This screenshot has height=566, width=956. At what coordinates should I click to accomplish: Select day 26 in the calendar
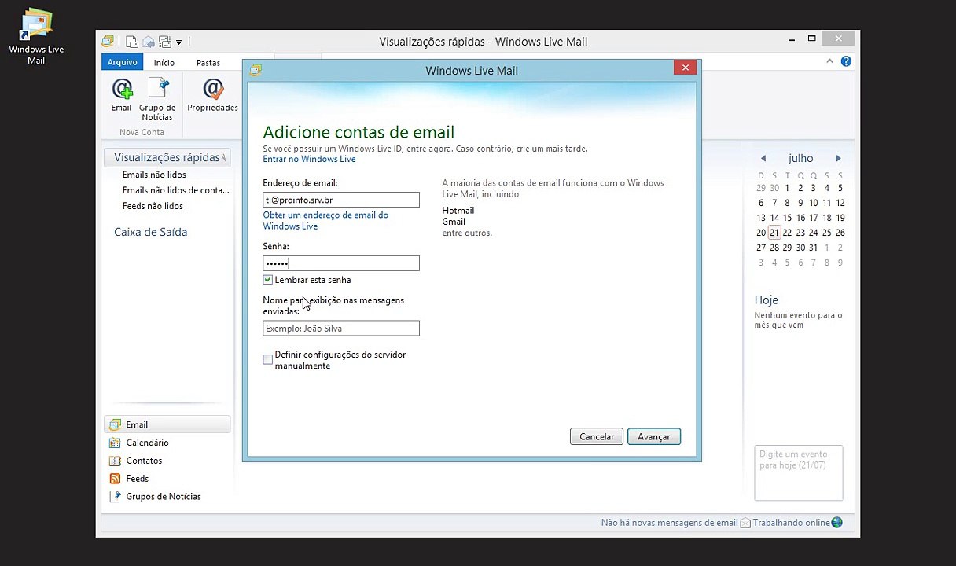point(840,233)
